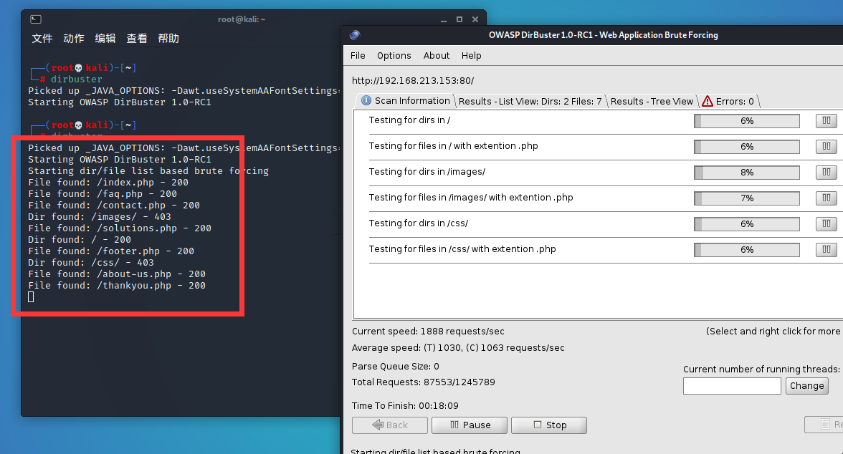Screen dimensions: 843x454
Task: Pause the 'Testing for dirs in /' scan row
Action: coord(826,121)
